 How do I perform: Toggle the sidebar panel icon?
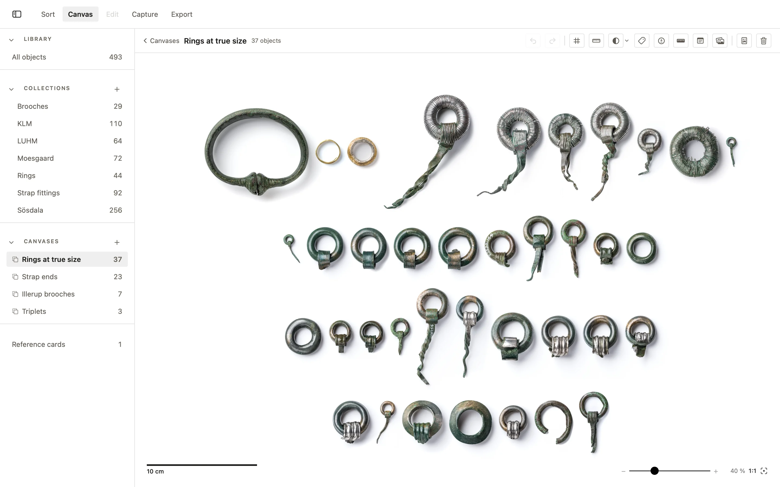click(x=17, y=14)
